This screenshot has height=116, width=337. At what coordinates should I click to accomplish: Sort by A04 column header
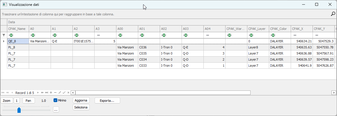point(214,29)
